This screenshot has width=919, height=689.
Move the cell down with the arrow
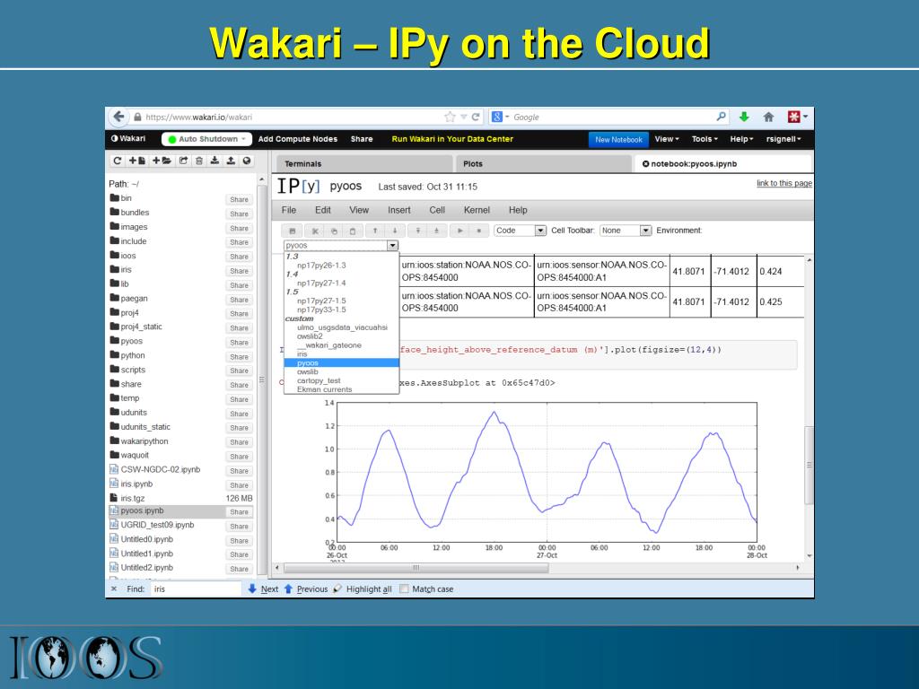point(395,231)
